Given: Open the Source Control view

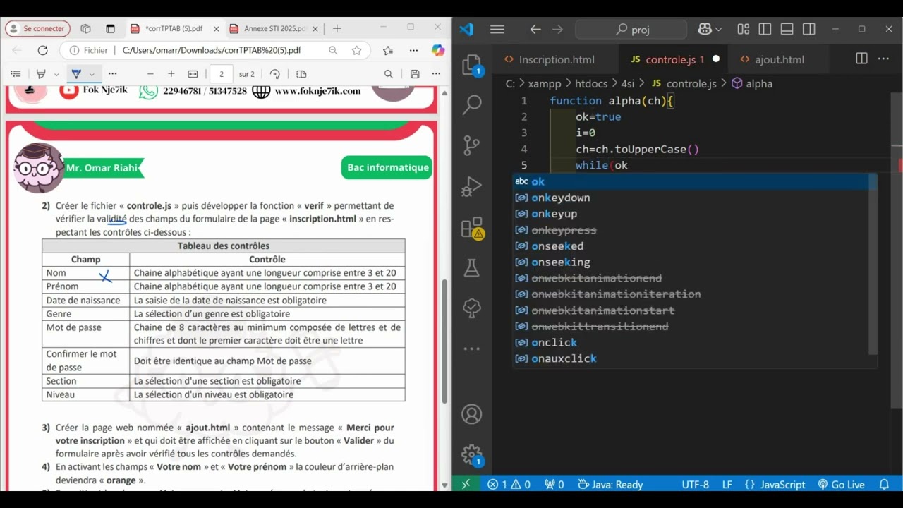Looking at the screenshot, I should click(471, 145).
